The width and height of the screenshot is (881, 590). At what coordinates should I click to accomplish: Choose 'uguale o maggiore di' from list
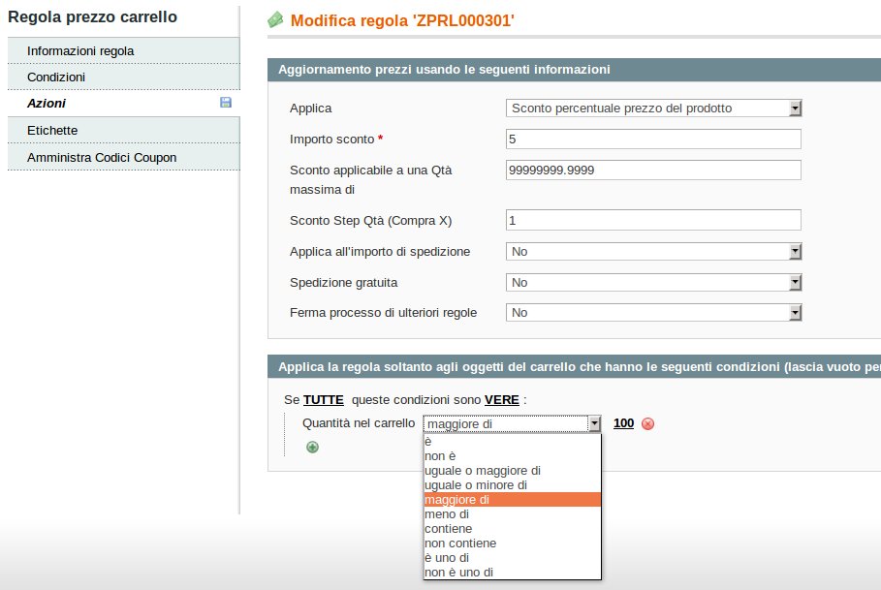click(x=483, y=470)
